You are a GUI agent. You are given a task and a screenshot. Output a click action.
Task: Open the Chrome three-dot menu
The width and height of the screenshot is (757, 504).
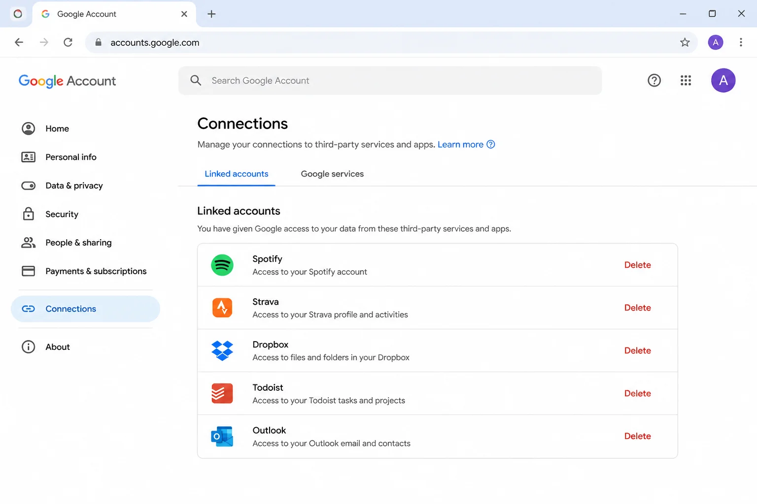(741, 42)
